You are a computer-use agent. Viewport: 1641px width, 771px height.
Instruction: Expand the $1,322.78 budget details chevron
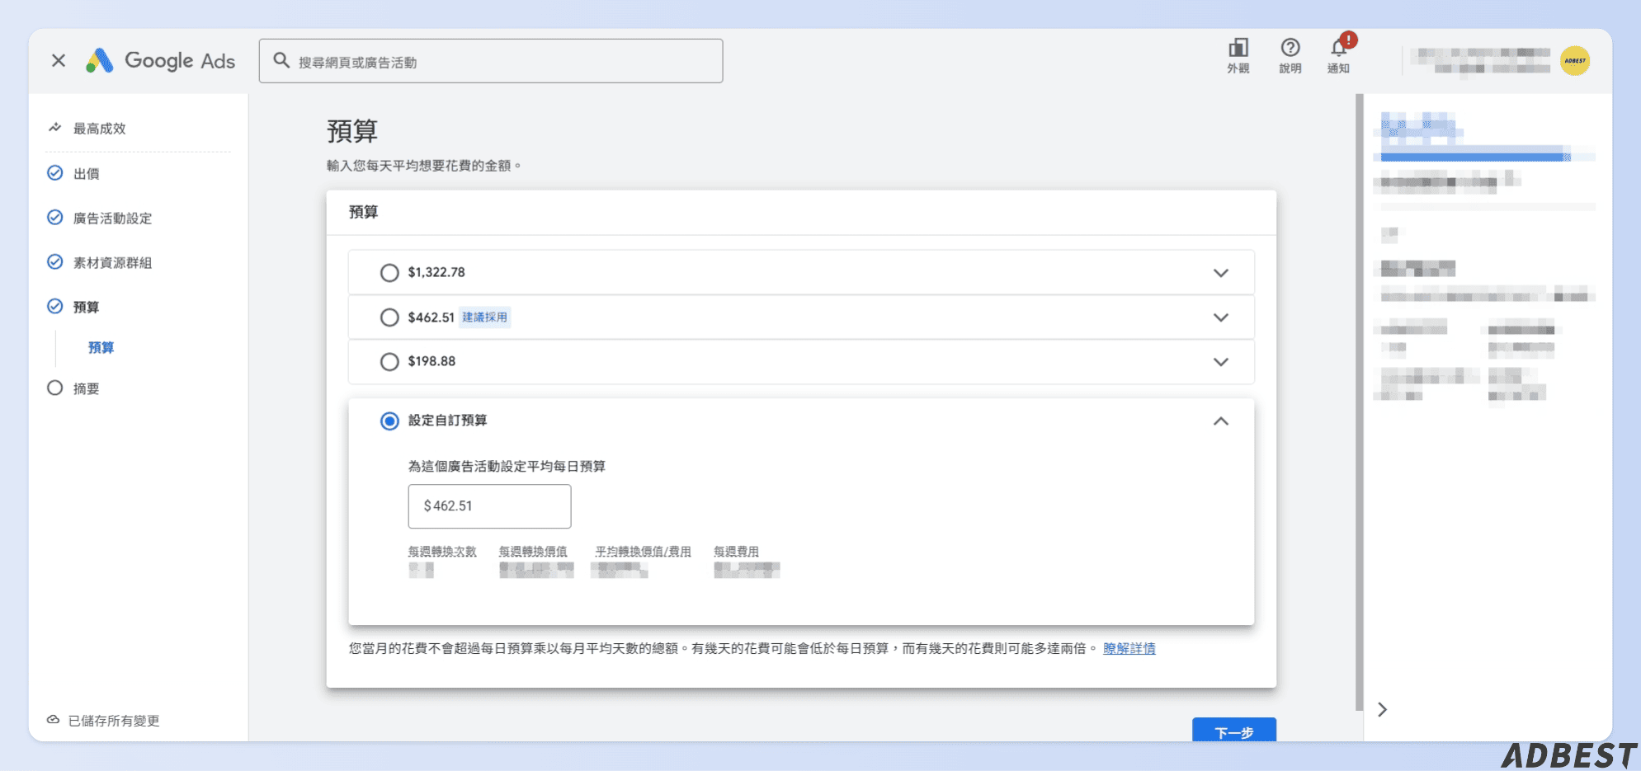(1221, 273)
